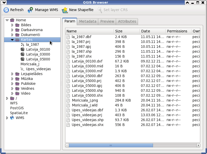207x154 pixels.
Task: Select the SpatiaLite tree item
Action: click(x=19, y=113)
